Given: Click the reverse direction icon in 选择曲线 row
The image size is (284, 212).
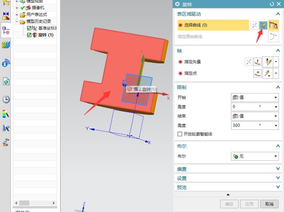Looking at the screenshot, I should (254, 25).
